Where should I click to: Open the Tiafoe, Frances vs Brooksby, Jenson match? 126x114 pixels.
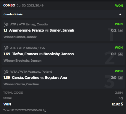pyautogui.click(x=43, y=54)
